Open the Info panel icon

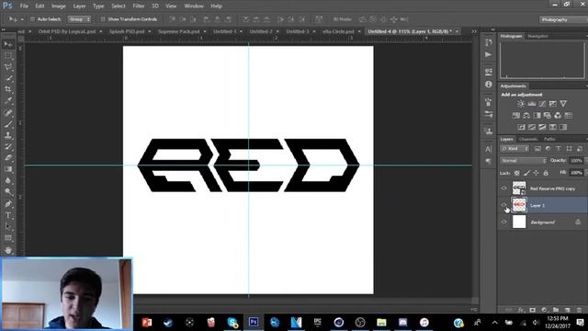coord(488,85)
